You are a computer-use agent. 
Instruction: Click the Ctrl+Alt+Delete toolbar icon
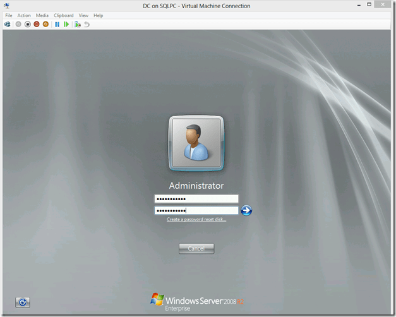point(8,24)
